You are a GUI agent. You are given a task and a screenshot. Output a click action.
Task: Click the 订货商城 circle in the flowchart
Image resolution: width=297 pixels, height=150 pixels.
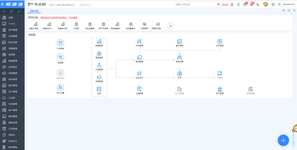tap(61, 43)
